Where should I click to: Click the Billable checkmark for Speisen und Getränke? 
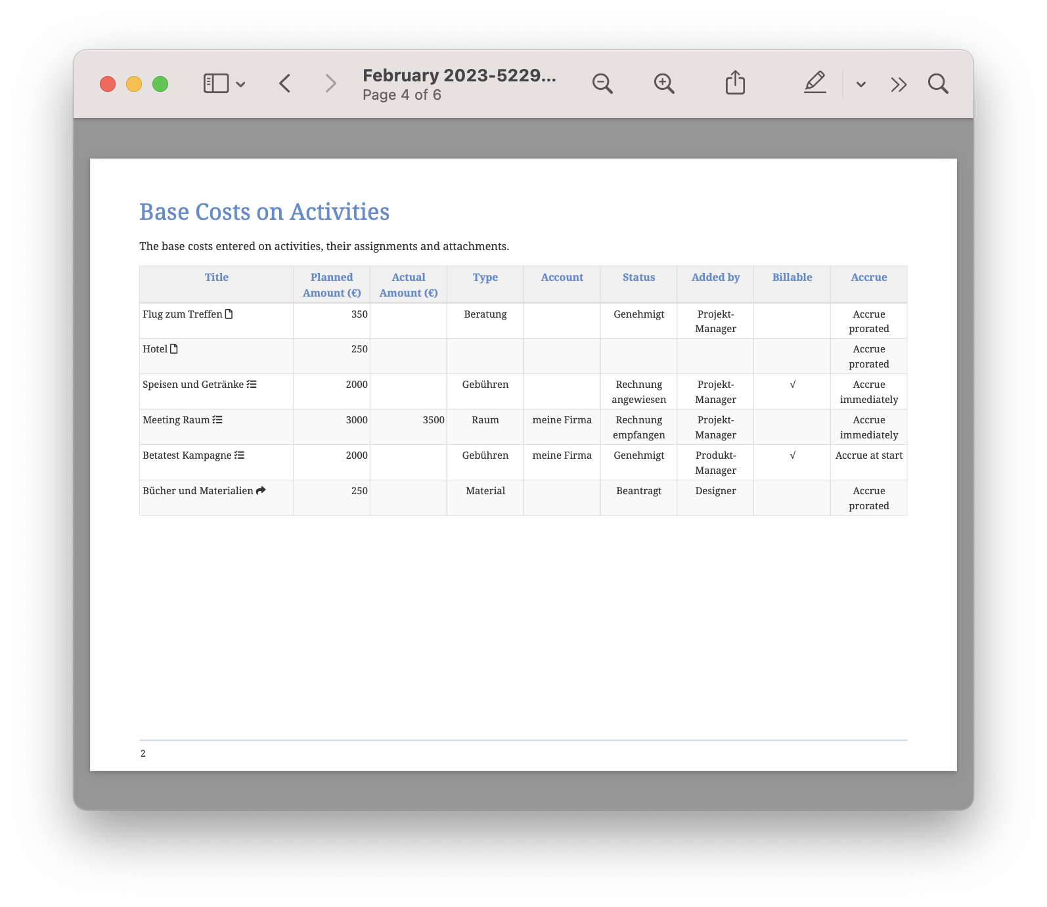792,385
